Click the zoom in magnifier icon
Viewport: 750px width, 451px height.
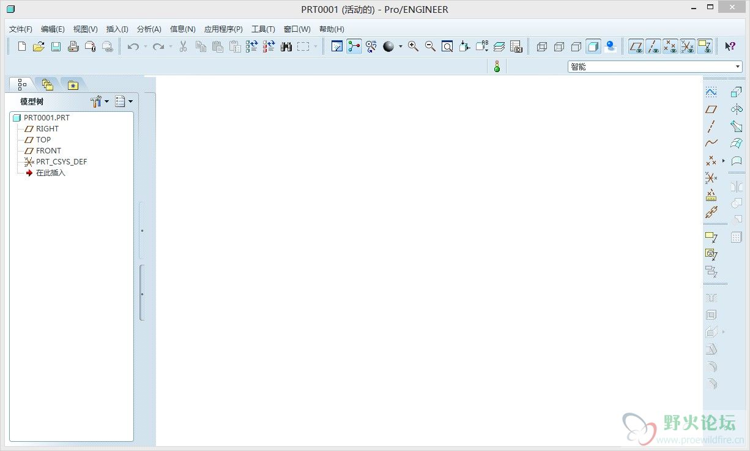pyautogui.click(x=414, y=46)
